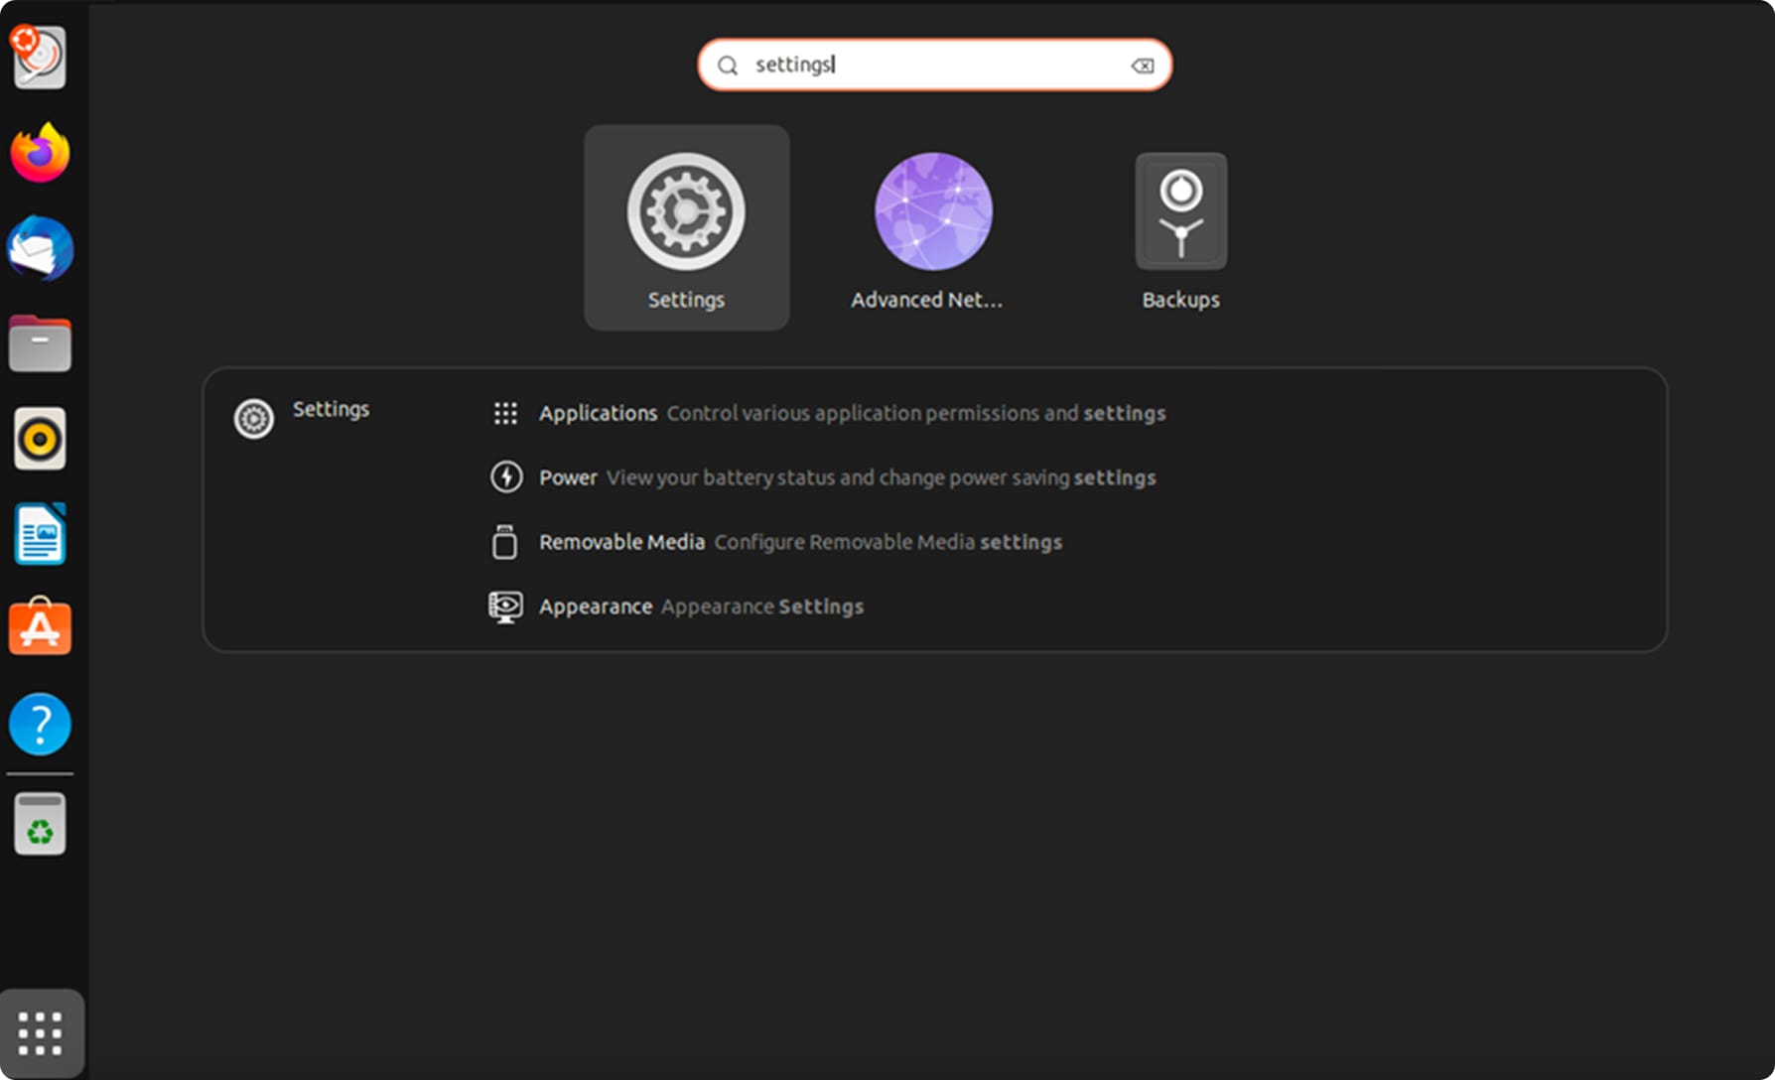Screen dimensions: 1775x1080
Task: Open the Power settings result
Action: (568, 477)
